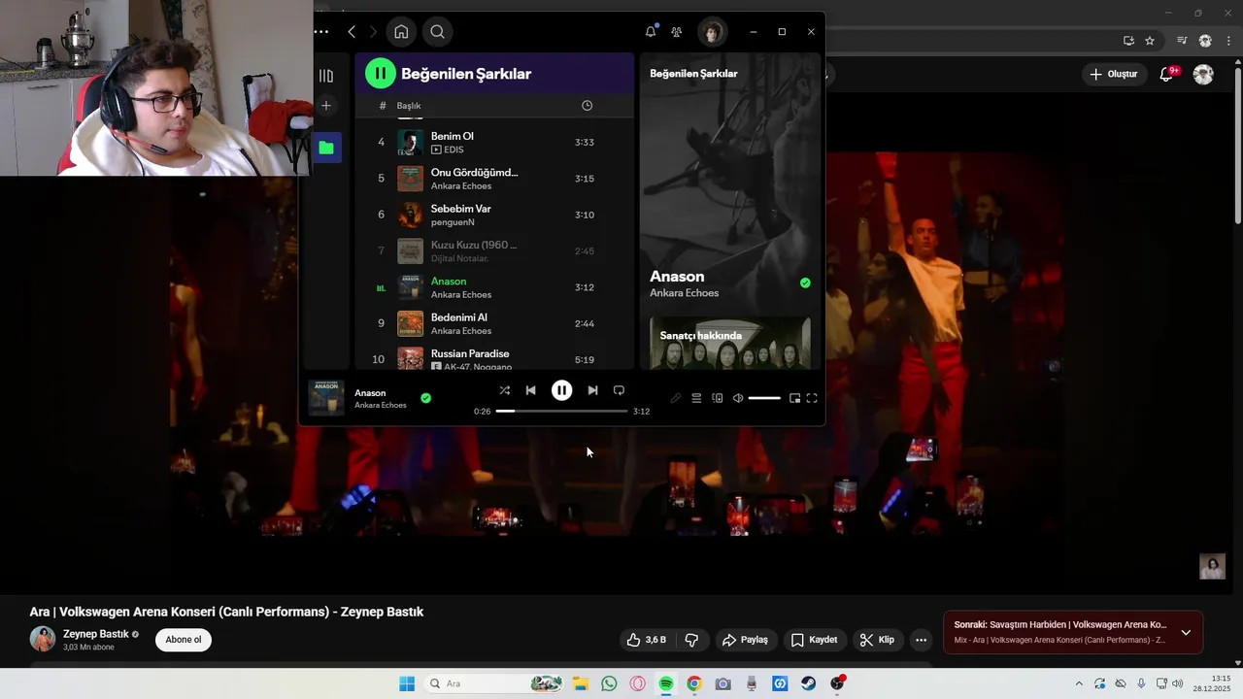Play track Bedenimi Al

coord(494,323)
